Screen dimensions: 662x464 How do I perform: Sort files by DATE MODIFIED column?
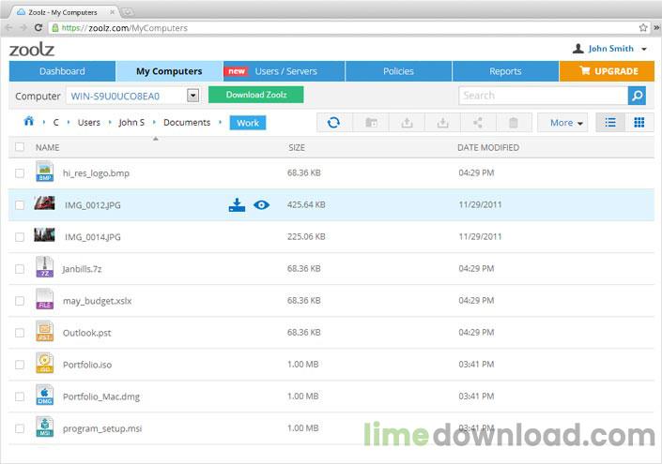[x=488, y=147]
